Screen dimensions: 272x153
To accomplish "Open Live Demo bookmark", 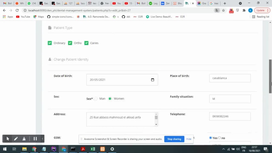I will coord(159,17).
